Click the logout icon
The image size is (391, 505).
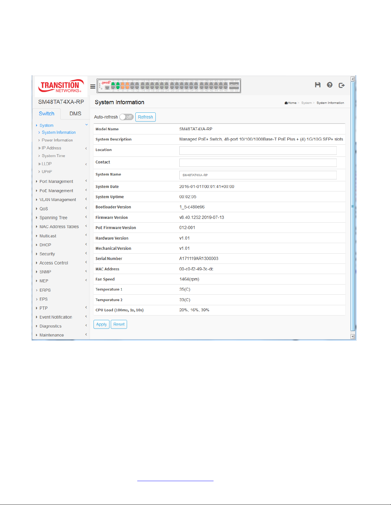[342, 85]
